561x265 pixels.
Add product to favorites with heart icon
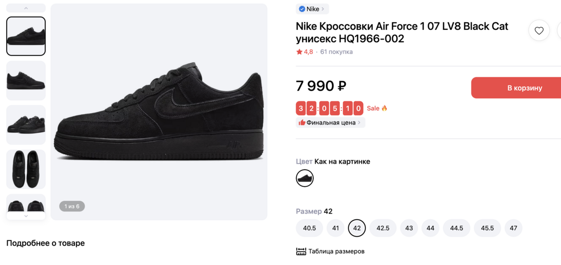tap(539, 31)
